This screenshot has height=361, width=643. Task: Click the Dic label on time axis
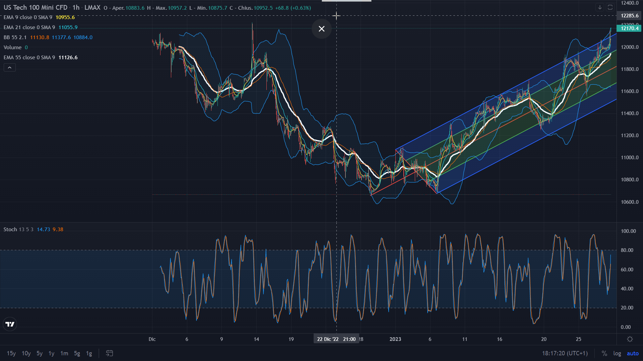(152, 339)
